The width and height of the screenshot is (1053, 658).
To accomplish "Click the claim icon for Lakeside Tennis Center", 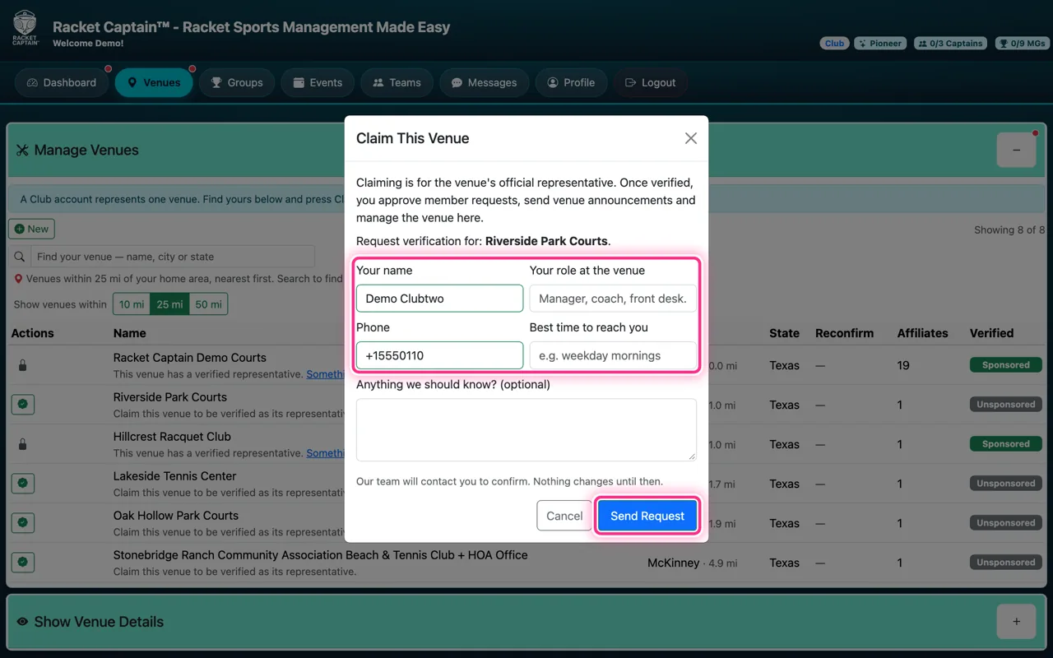I will tap(23, 484).
